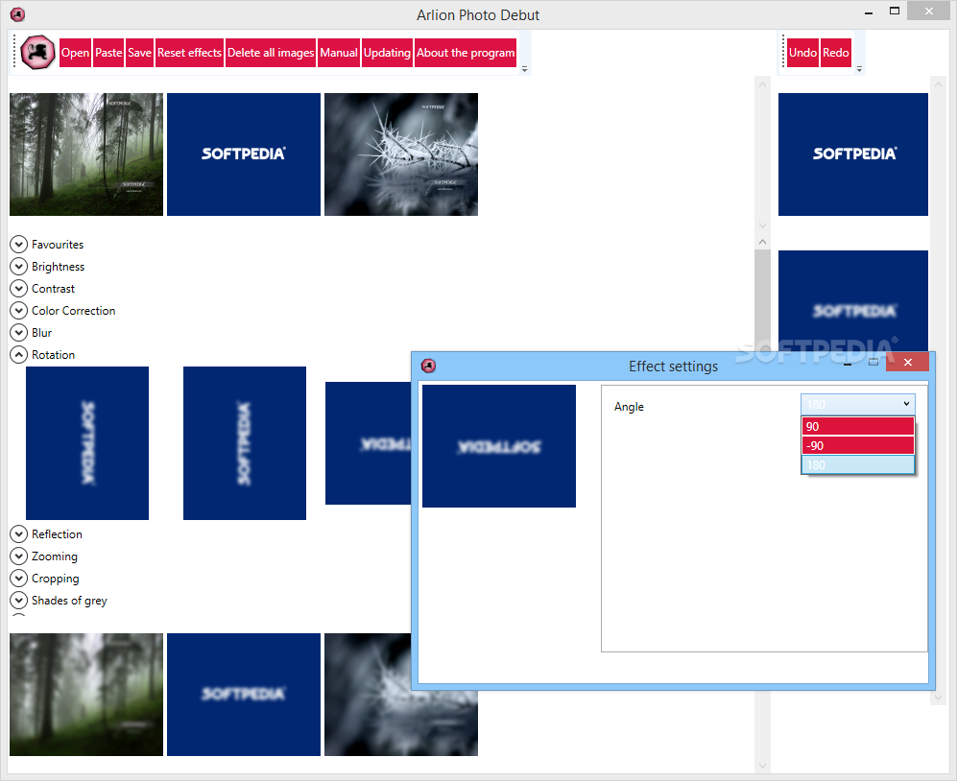Click the Redo button
Screen dimensions: 957x781
click(835, 53)
